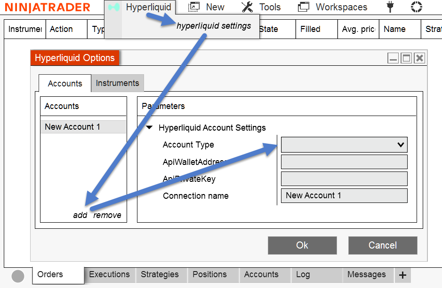Click the ApiWalletAddress input field

(344, 162)
